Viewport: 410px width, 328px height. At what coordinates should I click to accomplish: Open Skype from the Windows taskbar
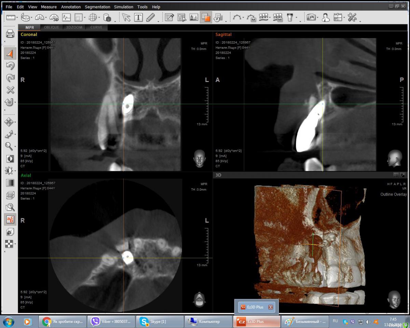pyautogui.click(x=159, y=322)
